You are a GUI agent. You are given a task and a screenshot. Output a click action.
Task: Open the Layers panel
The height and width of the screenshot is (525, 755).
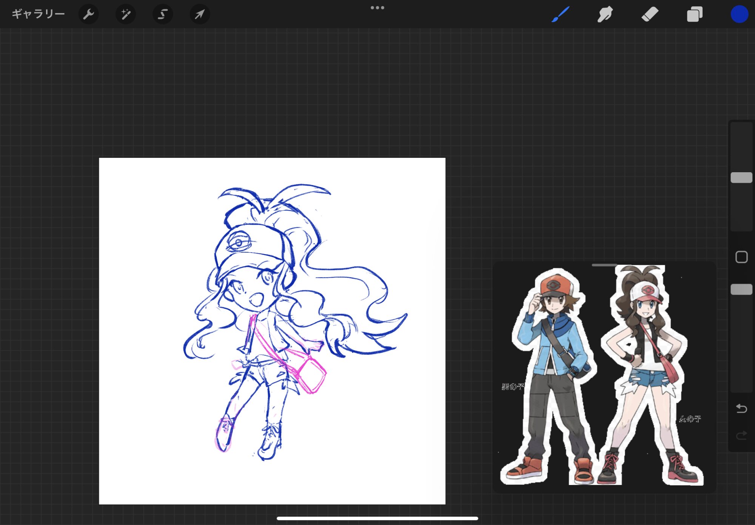point(695,14)
